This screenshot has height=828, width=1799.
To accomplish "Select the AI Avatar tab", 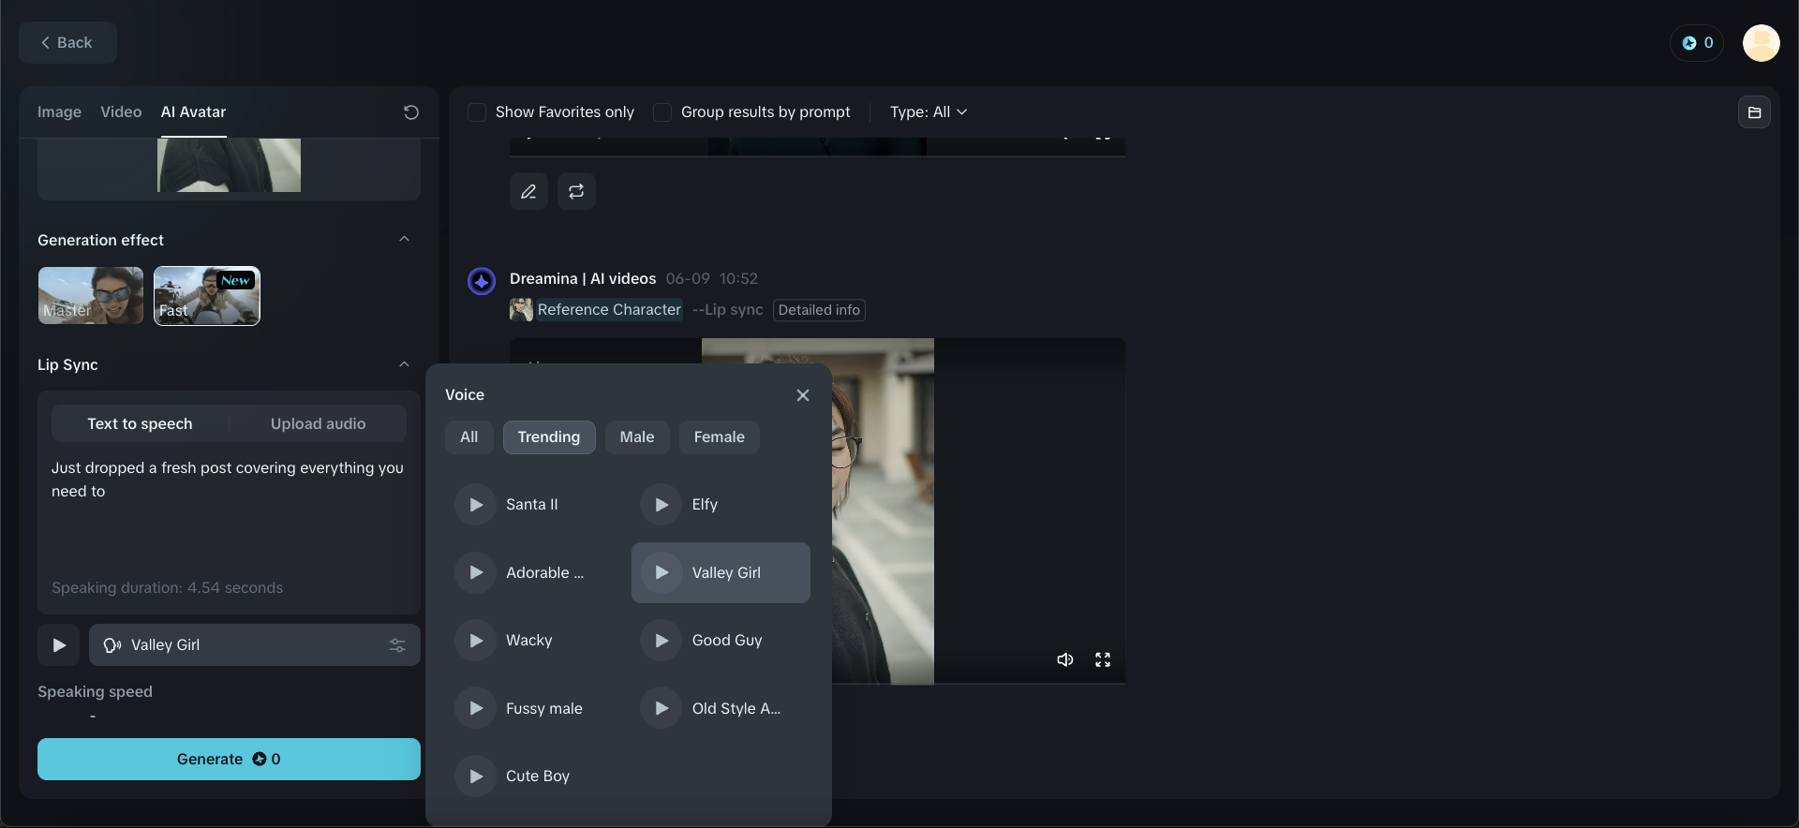I will pyautogui.click(x=193, y=112).
